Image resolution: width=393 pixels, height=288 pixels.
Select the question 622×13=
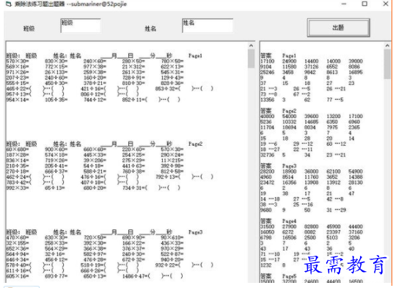point(172,67)
